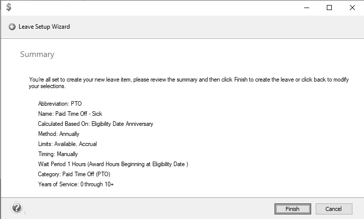
Task: Select the Method: Annually line
Action: coord(59,134)
